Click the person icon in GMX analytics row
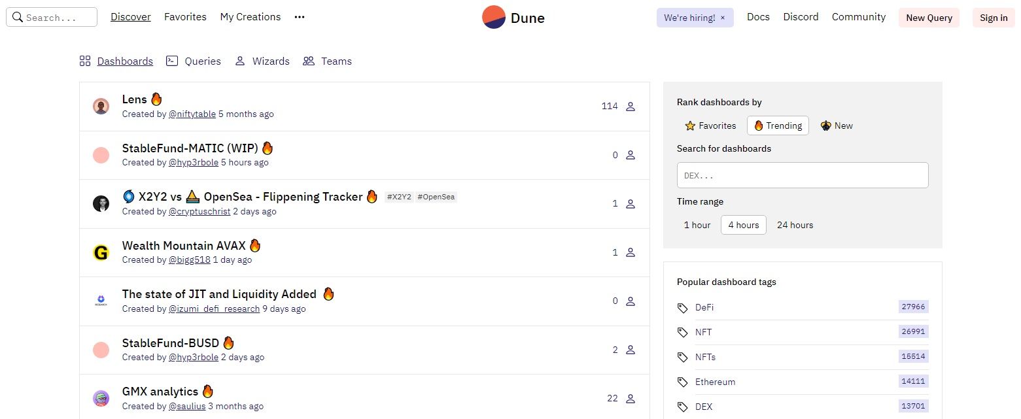Viewport: 1021px width, 419px height. click(631, 399)
